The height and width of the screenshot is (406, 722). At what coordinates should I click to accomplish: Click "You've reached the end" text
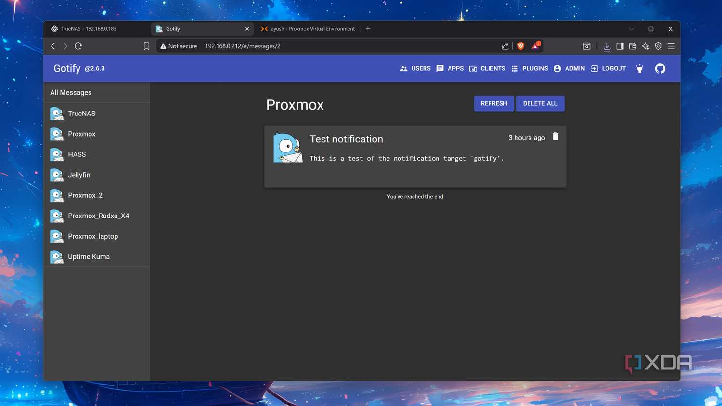tap(415, 197)
